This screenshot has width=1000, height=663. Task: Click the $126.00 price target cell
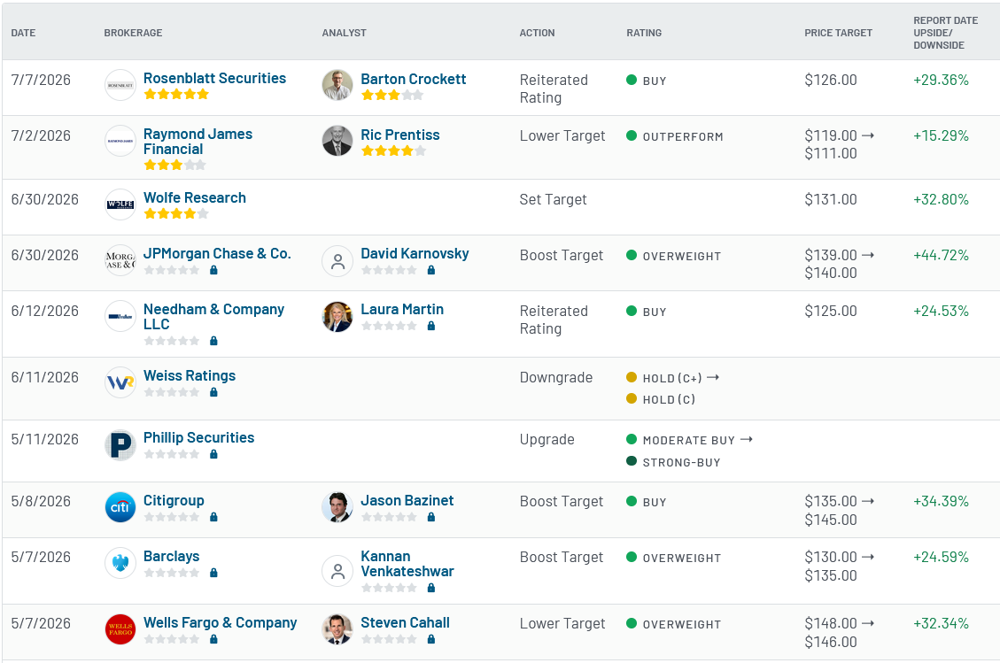coord(830,81)
